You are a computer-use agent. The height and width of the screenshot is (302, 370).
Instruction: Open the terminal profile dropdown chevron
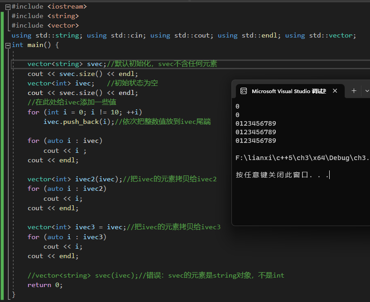tap(366, 91)
